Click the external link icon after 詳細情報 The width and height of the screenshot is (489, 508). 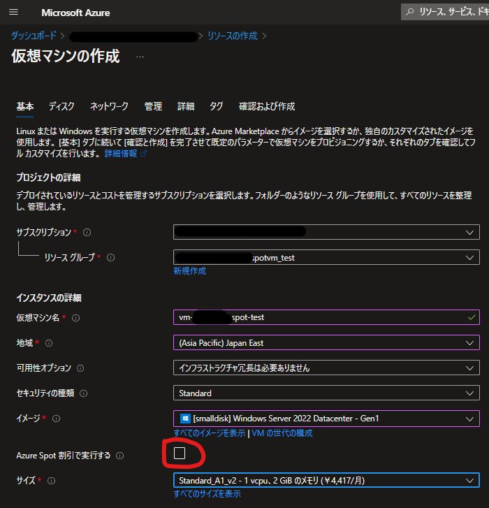click(143, 154)
